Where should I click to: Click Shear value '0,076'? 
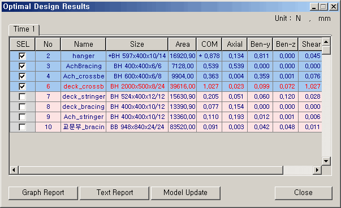coord(310,77)
